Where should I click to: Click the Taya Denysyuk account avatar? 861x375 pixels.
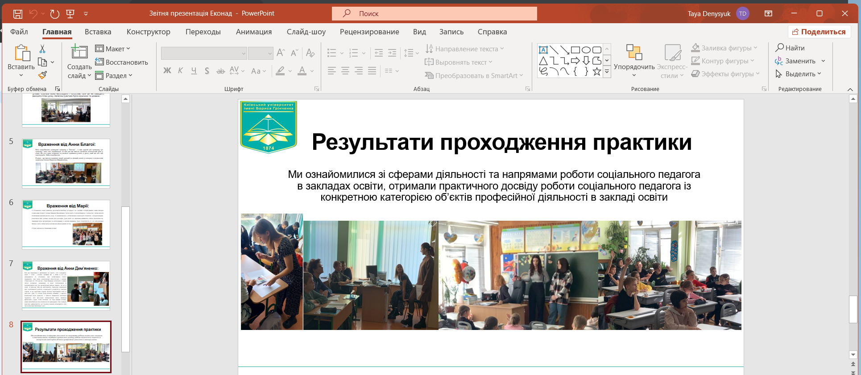tap(743, 13)
